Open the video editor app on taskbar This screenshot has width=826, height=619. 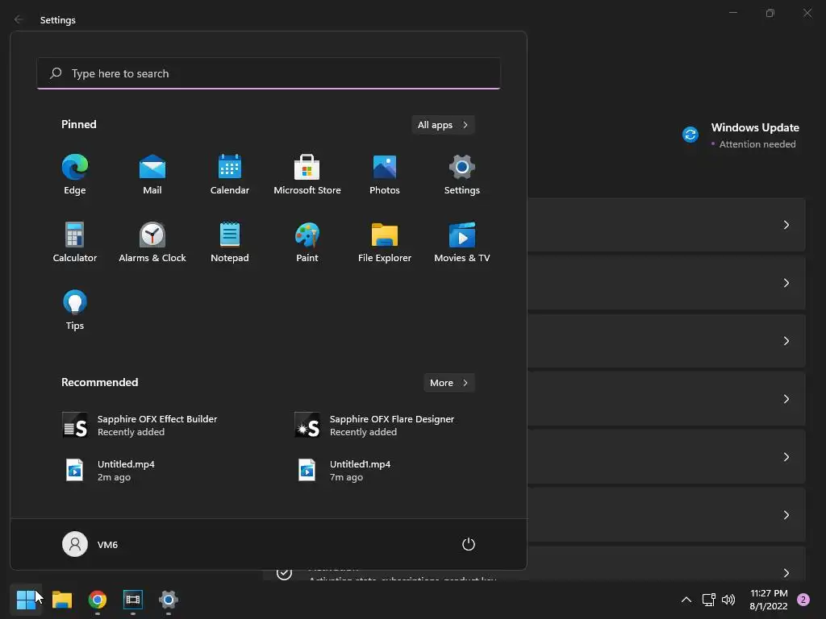coord(133,600)
